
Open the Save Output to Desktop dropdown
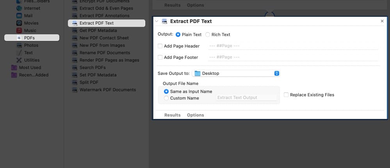pyautogui.click(x=236, y=73)
